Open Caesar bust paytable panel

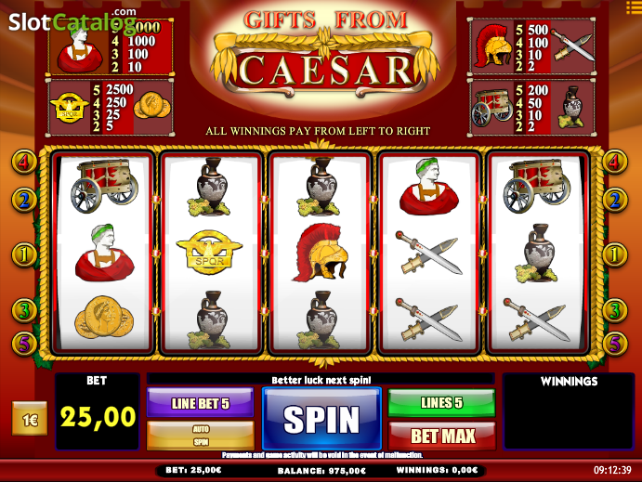[x=110, y=46]
